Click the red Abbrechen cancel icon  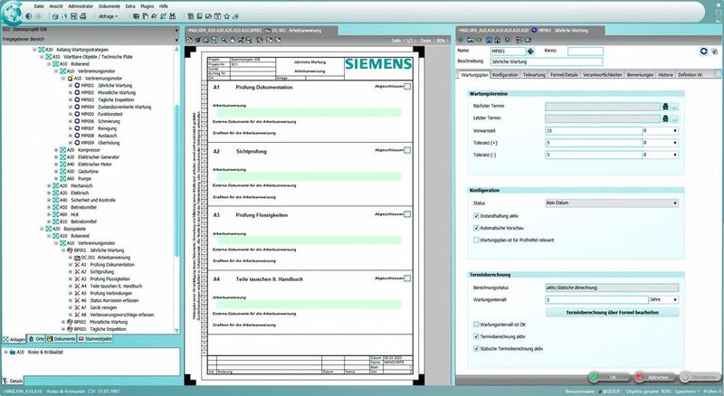(x=640, y=377)
